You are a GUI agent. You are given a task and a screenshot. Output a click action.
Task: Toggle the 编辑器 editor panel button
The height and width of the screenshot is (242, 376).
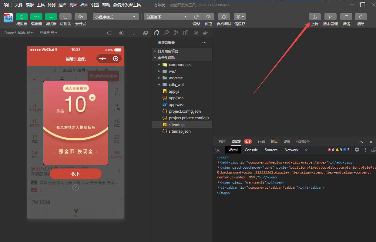coord(36,17)
